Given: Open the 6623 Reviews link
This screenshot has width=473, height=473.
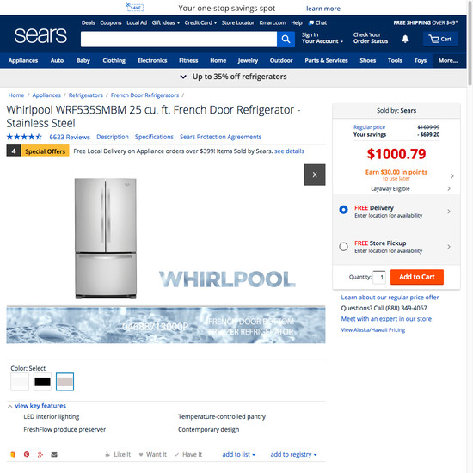Looking at the screenshot, I should (x=70, y=137).
